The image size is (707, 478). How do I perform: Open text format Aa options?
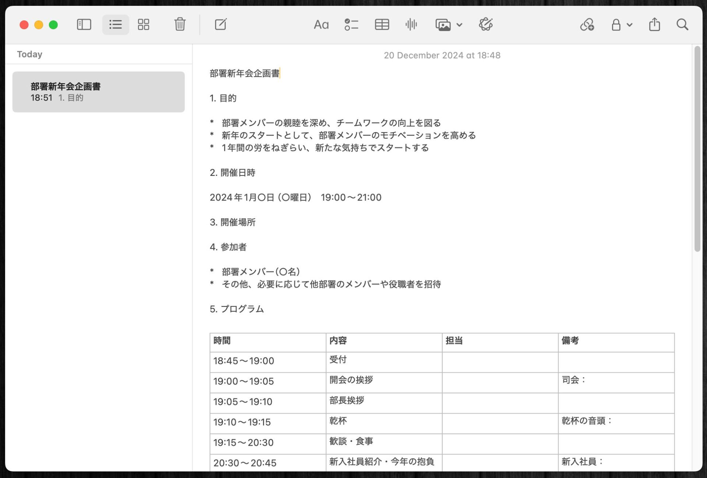[321, 25]
